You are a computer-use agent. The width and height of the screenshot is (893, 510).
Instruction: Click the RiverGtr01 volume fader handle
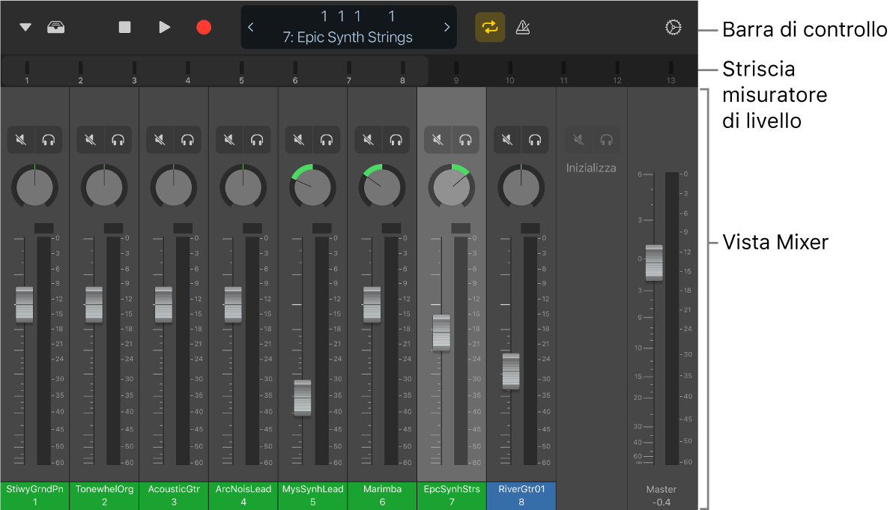click(x=511, y=371)
